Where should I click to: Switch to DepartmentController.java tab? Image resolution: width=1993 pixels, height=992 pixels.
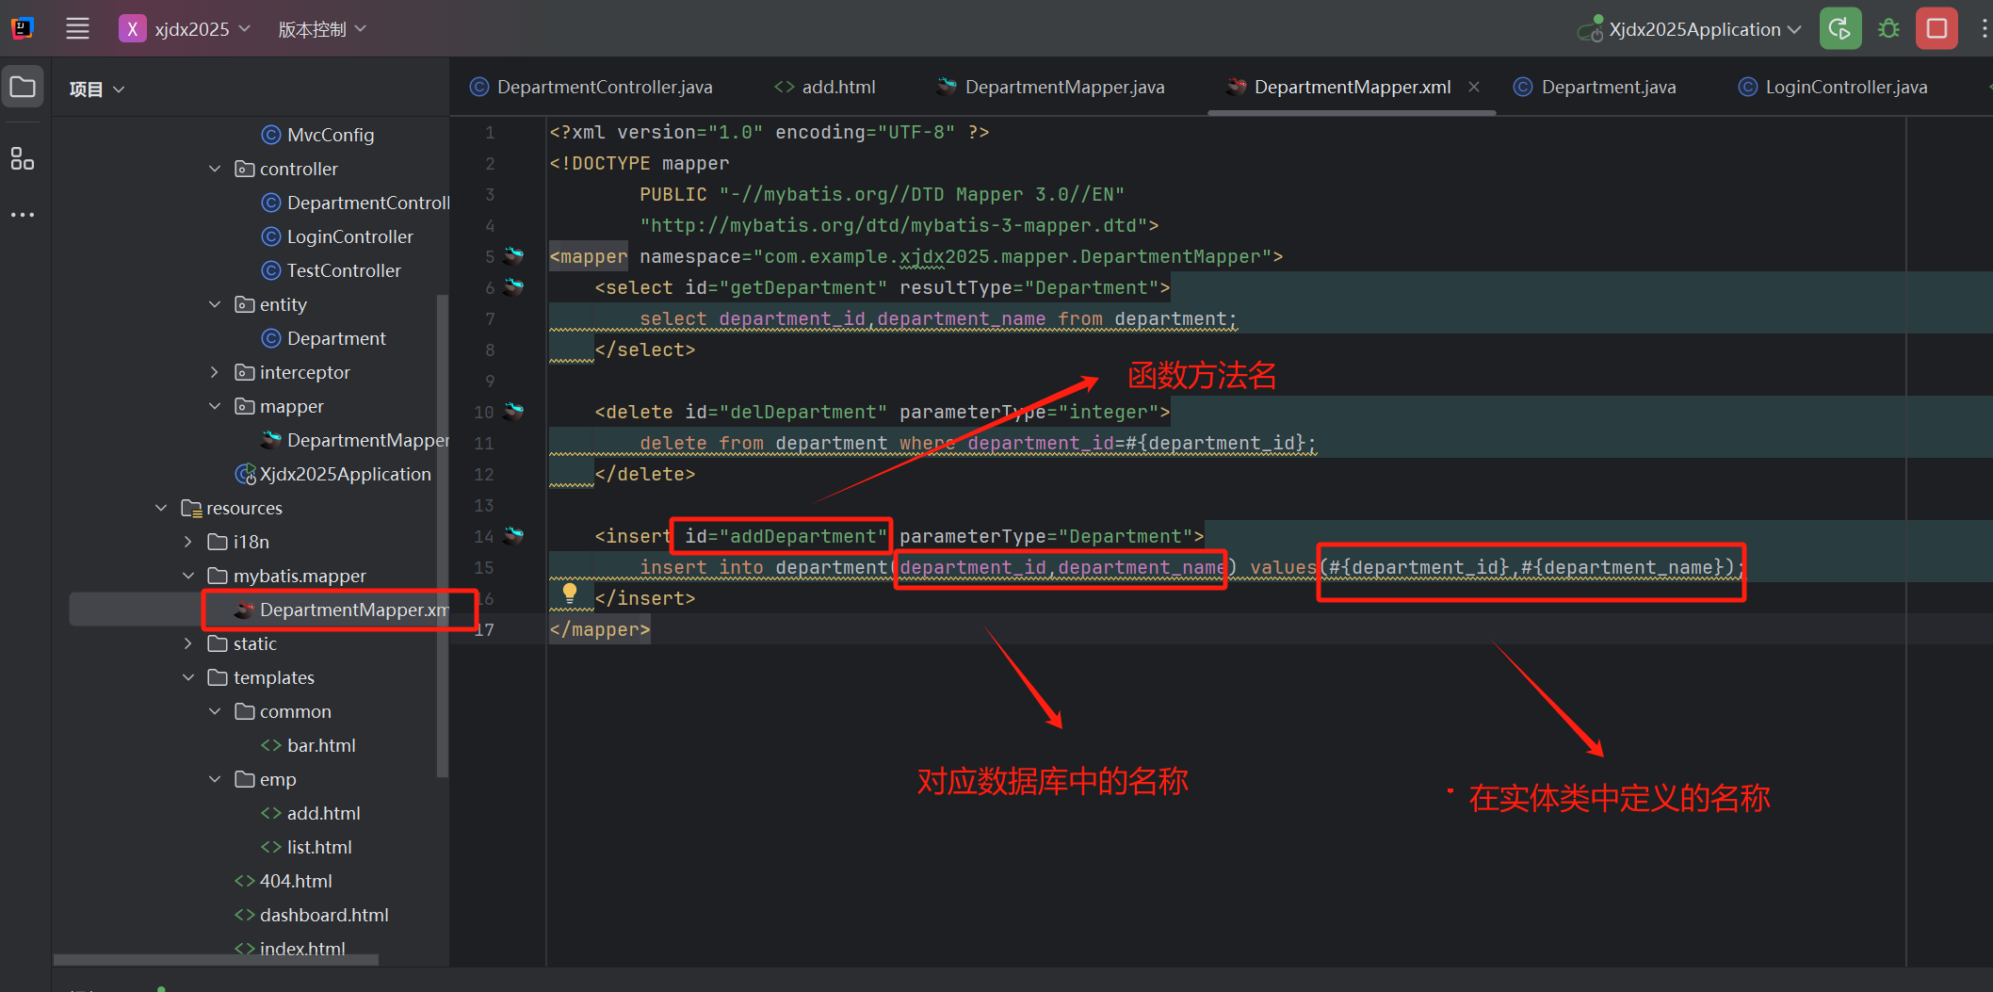[591, 87]
